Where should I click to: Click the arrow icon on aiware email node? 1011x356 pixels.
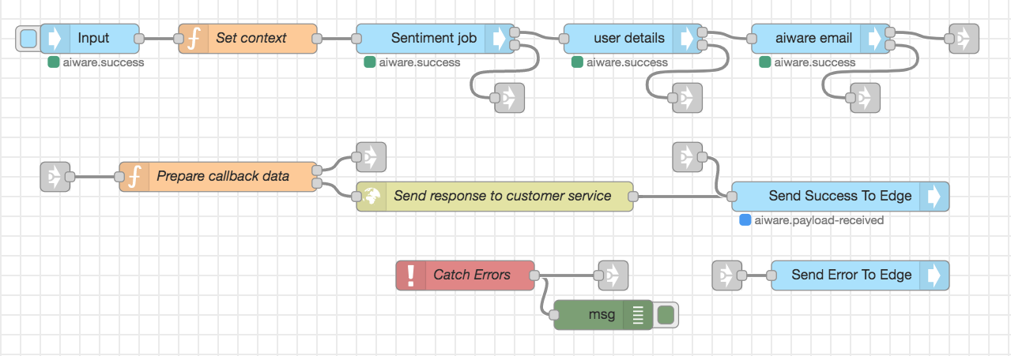coord(873,38)
